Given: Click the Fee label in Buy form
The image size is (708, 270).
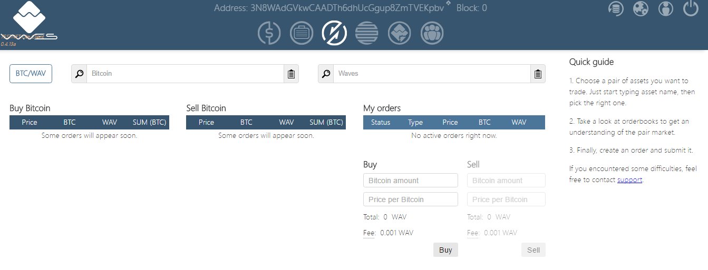Looking at the screenshot, I should [x=369, y=233].
